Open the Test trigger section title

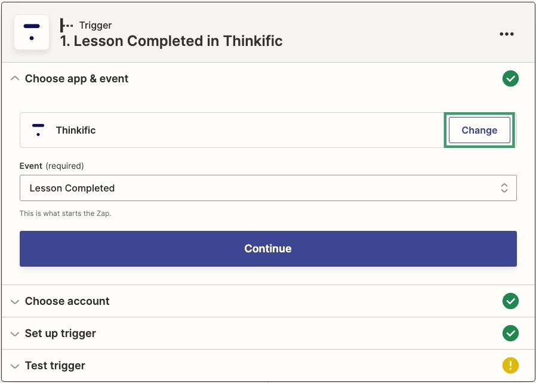pos(55,366)
